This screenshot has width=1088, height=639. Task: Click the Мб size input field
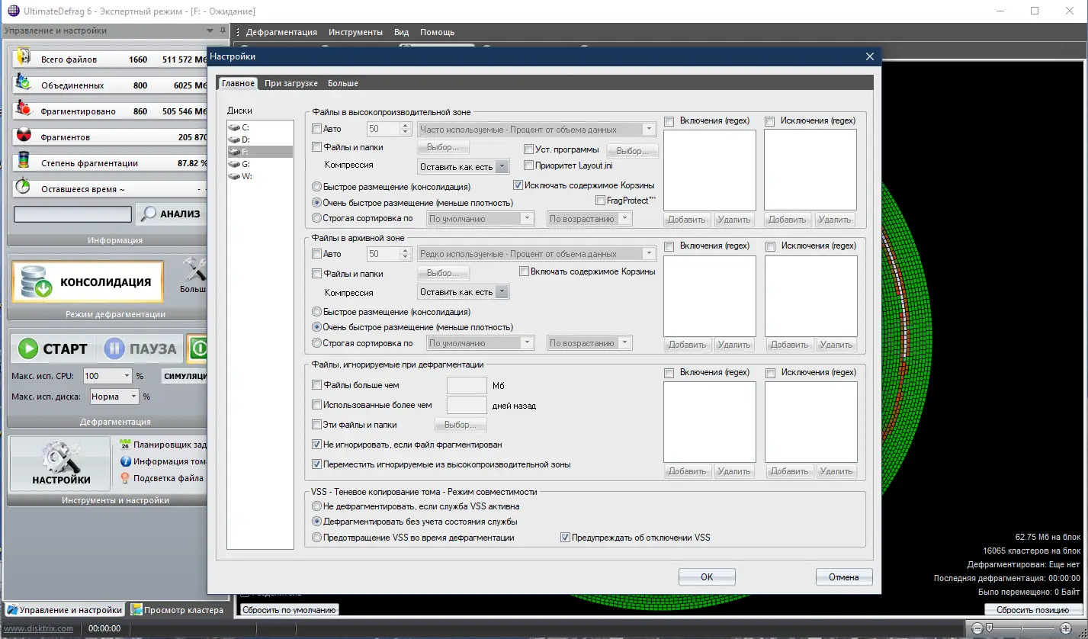pos(467,385)
